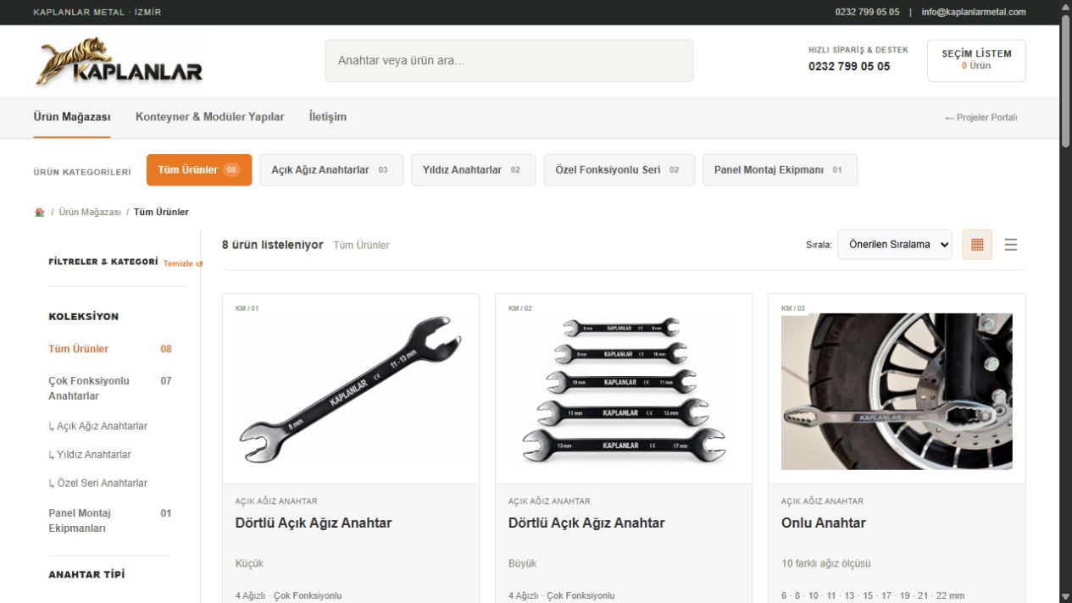Filter by Açık Ağız Anahtarlar chip
The width and height of the screenshot is (1072, 603).
click(331, 170)
